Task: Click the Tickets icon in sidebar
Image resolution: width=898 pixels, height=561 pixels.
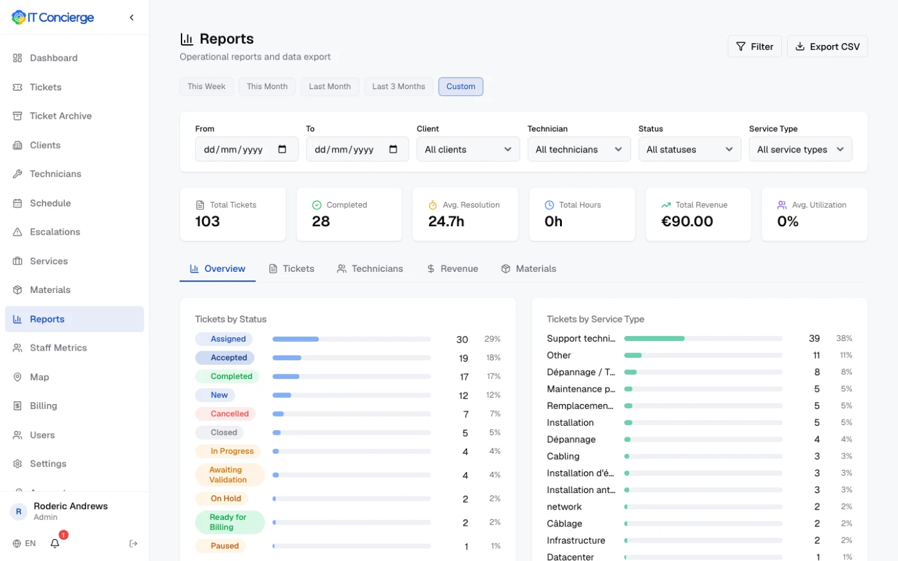Action: [x=17, y=87]
